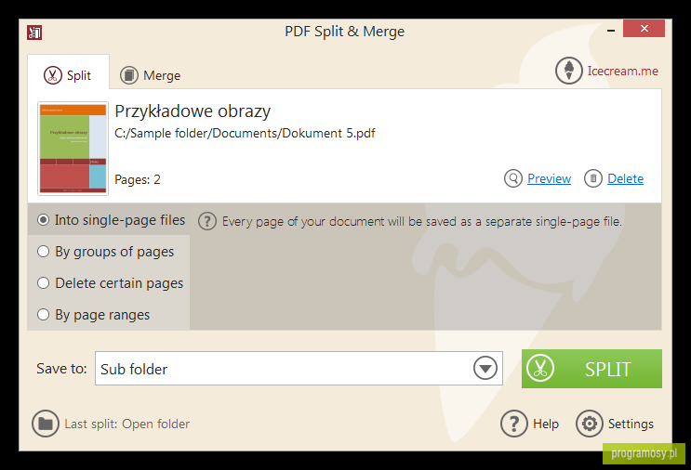The width and height of the screenshot is (691, 470).
Task: Expand the Save to dropdown arrow
Action: [x=485, y=369]
